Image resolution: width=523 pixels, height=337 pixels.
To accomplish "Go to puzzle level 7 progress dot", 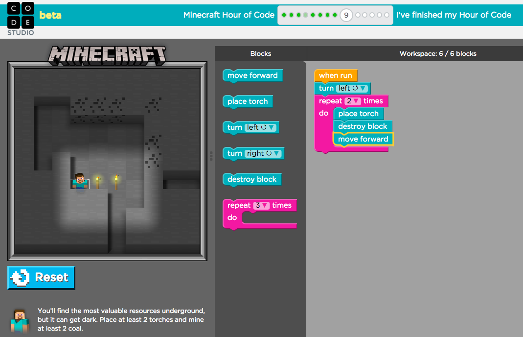I will (327, 15).
